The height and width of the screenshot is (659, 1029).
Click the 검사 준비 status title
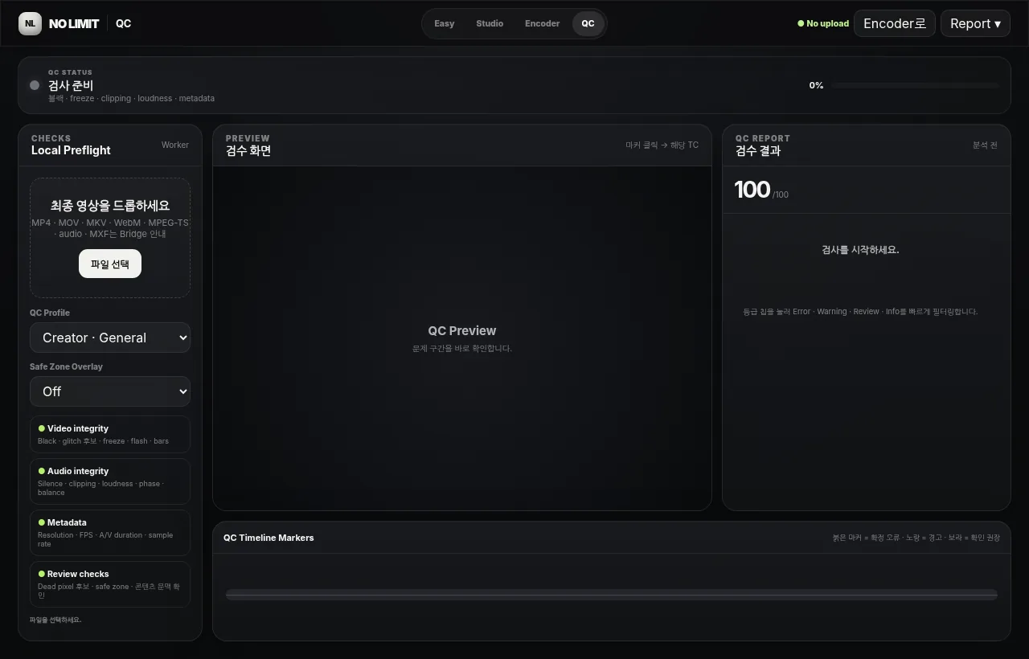tap(71, 85)
